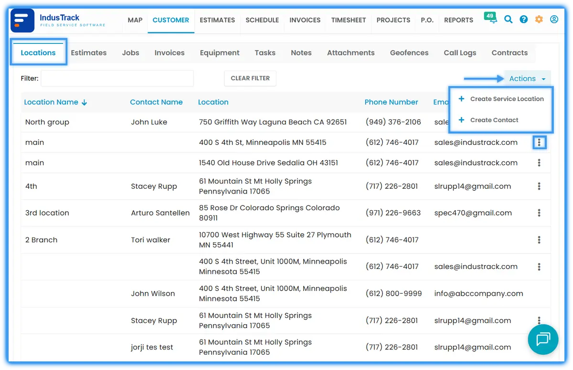Screen dimensions: 573x370
Task: Open three-dot menu for 400 S 4th St row
Action: pyautogui.click(x=539, y=142)
